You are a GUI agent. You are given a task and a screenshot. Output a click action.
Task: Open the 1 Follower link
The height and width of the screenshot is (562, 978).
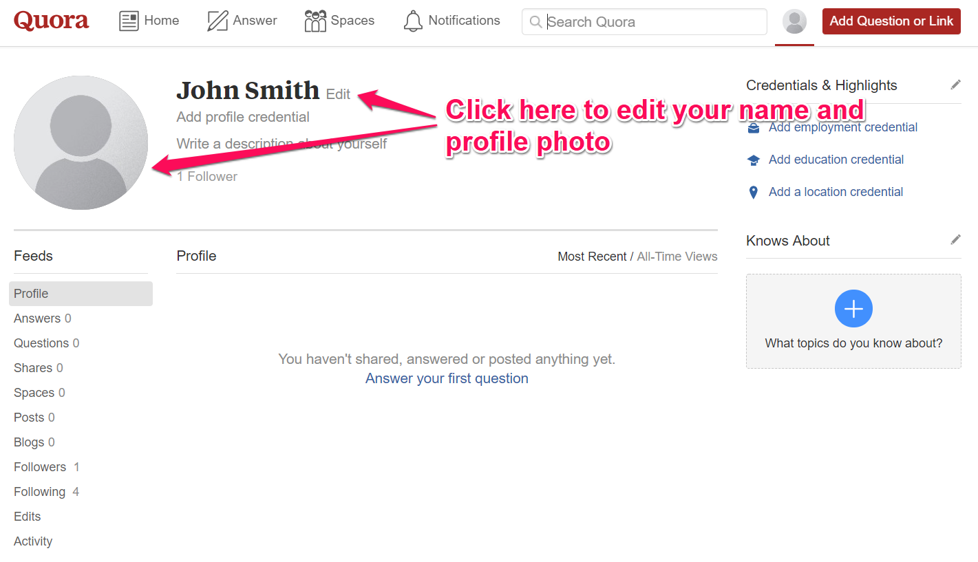pos(207,176)
